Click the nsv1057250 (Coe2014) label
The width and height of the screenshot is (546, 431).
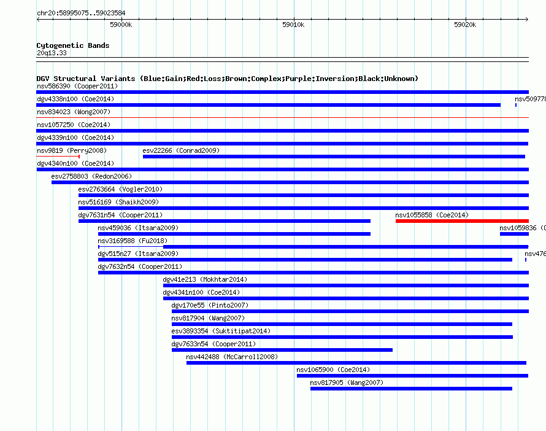click(x=74, y=125)
